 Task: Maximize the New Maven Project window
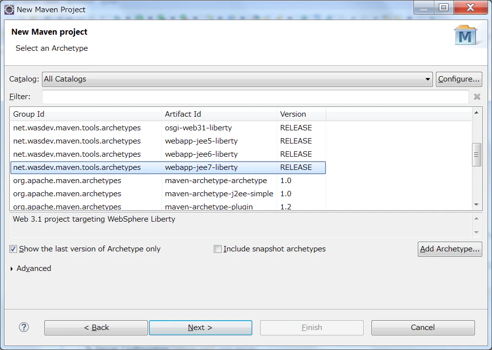coord(444,7)
